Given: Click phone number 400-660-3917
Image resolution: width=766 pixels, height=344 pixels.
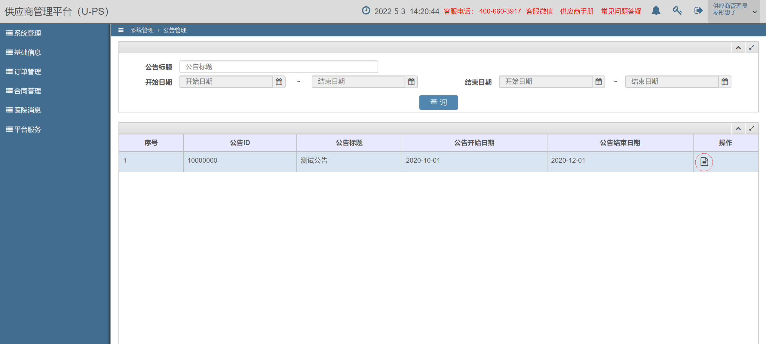Looking at the screenshot, I should [x=500, y=11].
